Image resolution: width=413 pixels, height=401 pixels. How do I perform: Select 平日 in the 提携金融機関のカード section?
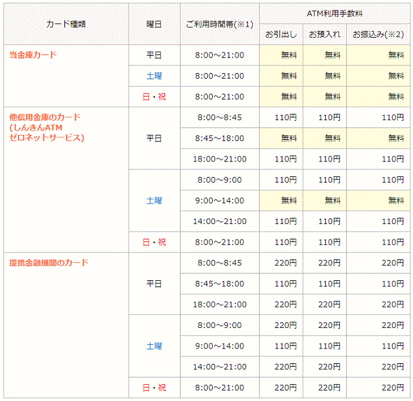[155, 283]
